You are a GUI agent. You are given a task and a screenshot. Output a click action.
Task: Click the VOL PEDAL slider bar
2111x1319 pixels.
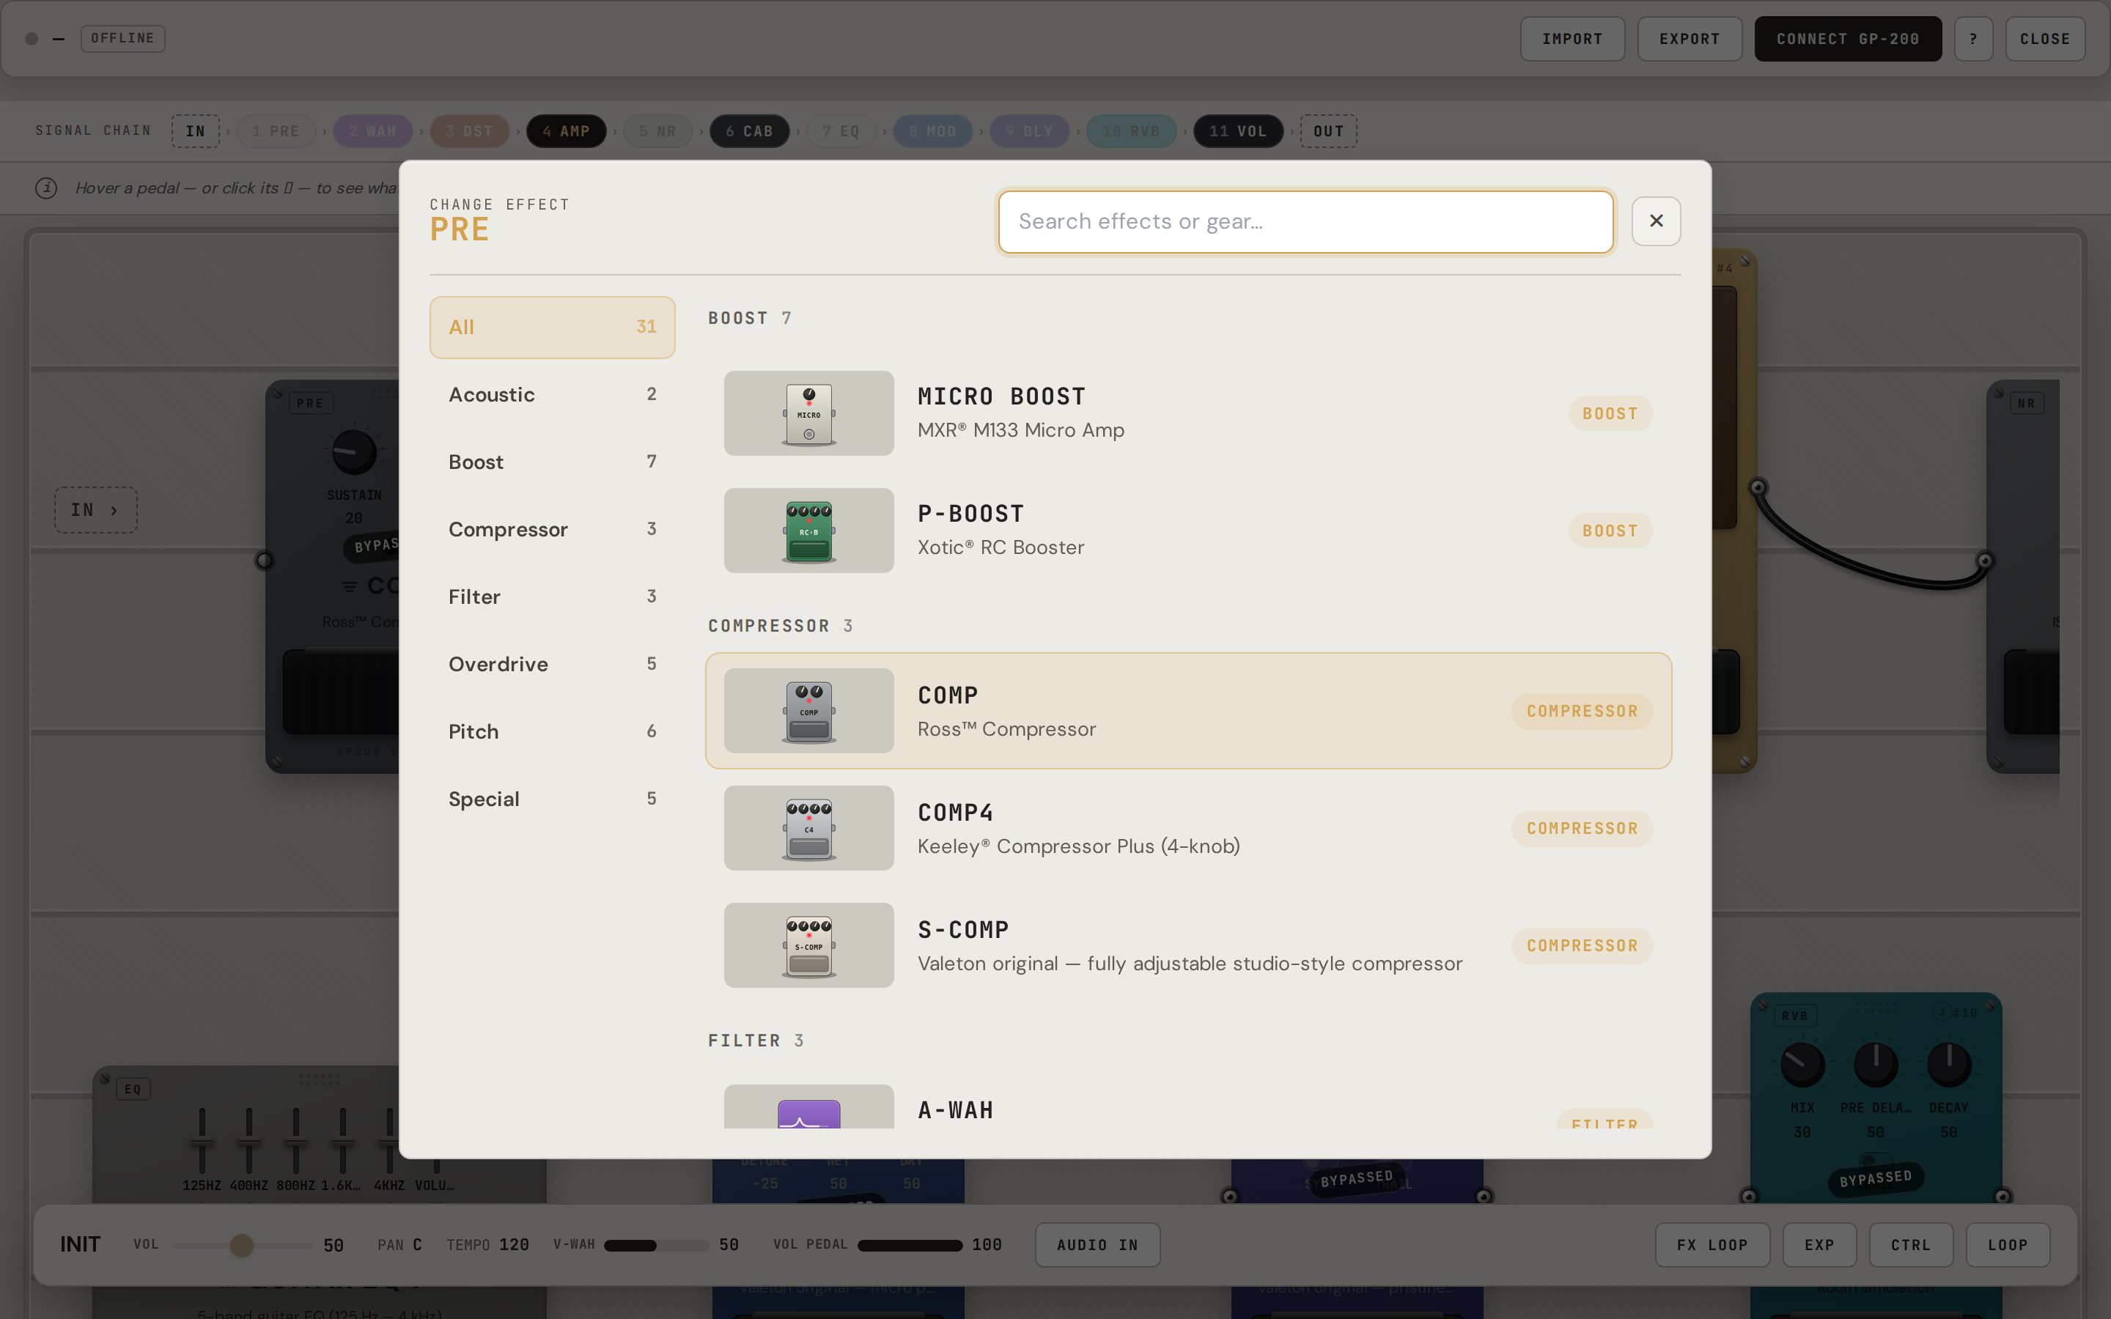coord(909,1245)
